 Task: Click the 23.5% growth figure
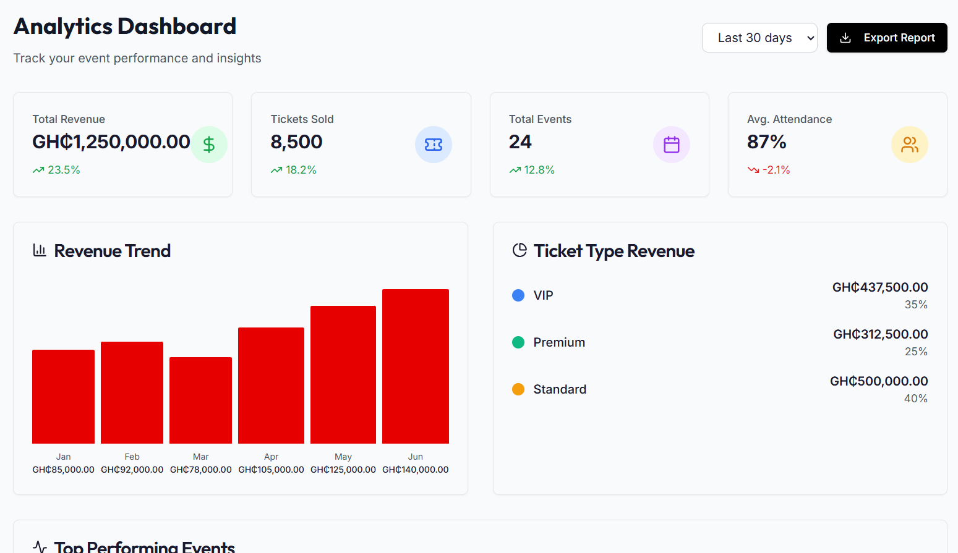tap(64, 170)
